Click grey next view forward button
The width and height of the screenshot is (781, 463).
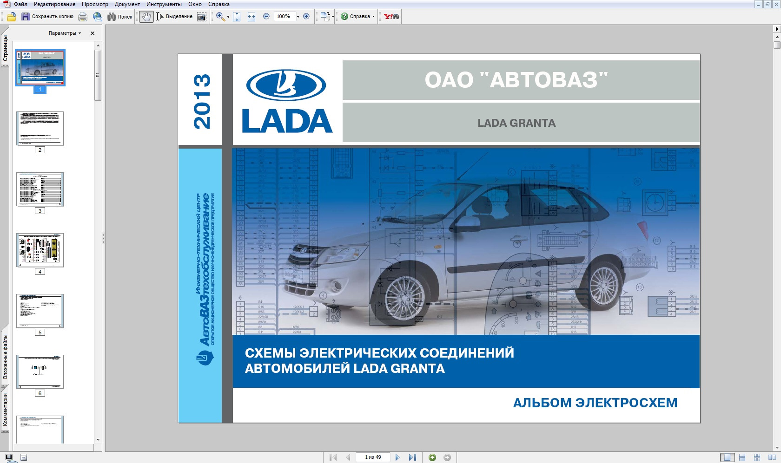(x=447, y=457)
